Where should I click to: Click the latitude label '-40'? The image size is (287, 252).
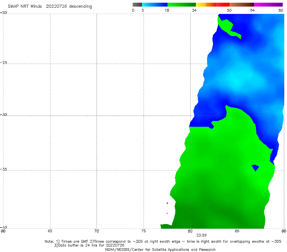click(x=3, y=227)
